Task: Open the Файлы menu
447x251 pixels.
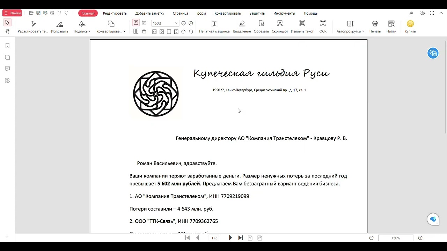Action: [x=12, y=13]
